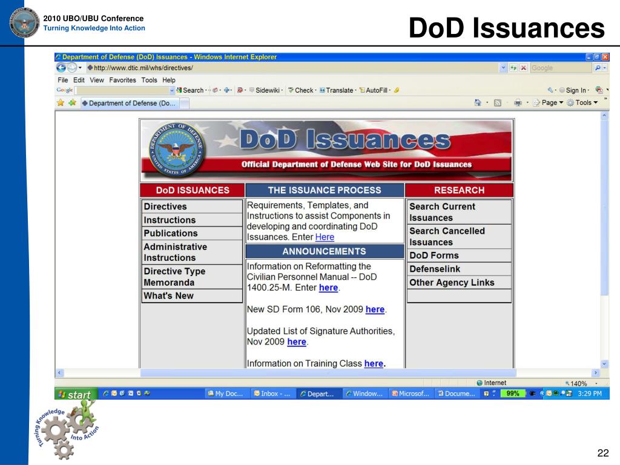Expand the command bar overflow chevron
The height and width of the screenshot is (465, 620).
(605, 99)
